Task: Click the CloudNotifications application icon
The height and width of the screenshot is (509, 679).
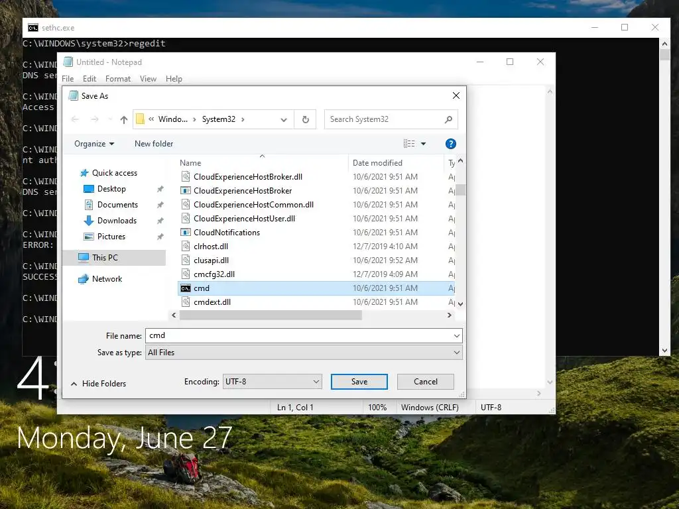Action: [186, 233]
